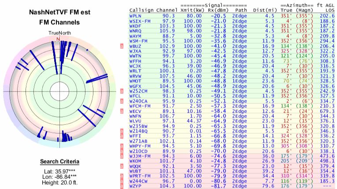This screenshot has width=337, height=189.
Task: Click the WMOT callsign in the table
Action: pos(135,81)
